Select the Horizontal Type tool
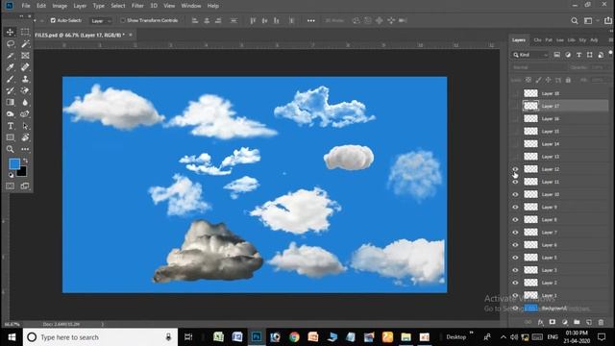 click(x=11, y=126)
